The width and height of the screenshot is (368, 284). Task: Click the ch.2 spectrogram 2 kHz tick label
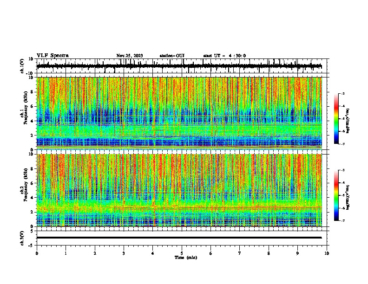[32, 212]
